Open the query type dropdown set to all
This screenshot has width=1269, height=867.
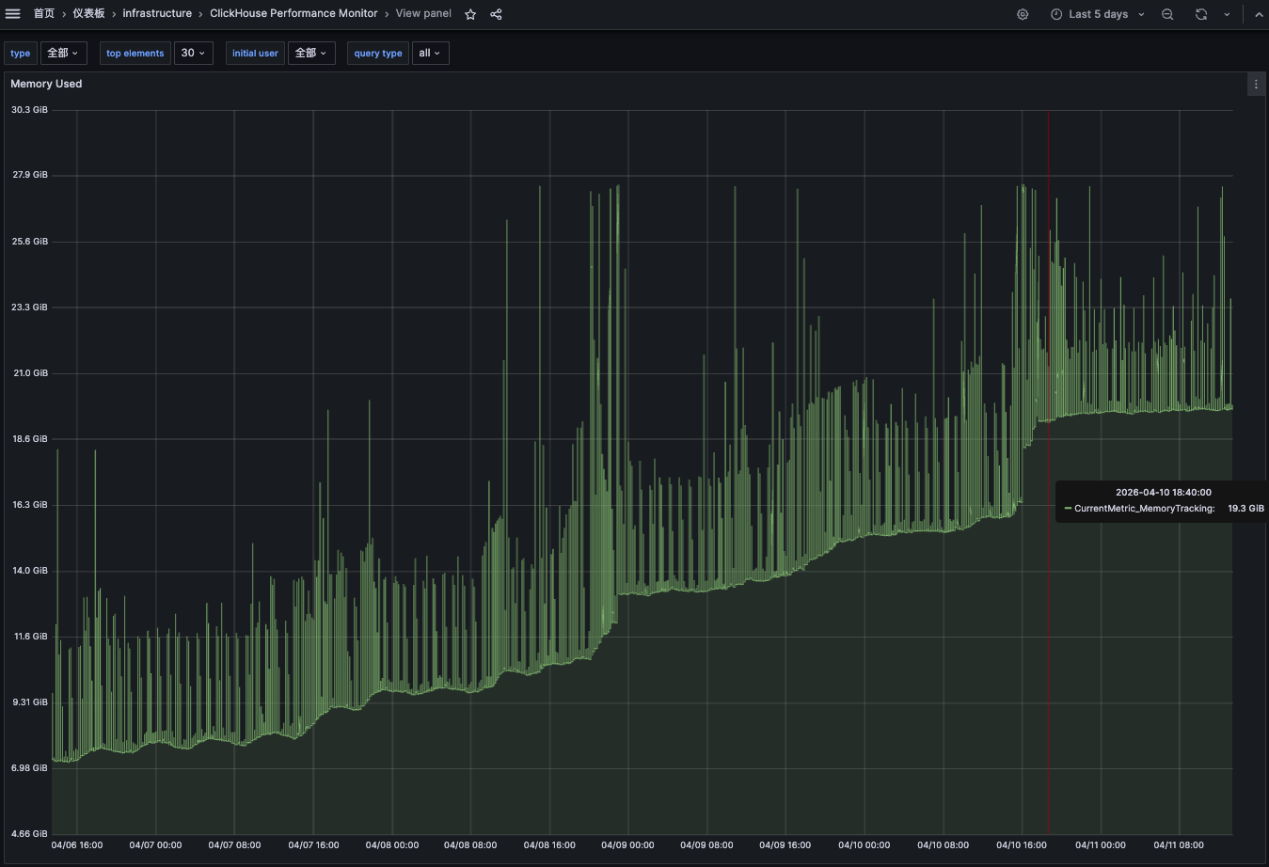[430, 53]
